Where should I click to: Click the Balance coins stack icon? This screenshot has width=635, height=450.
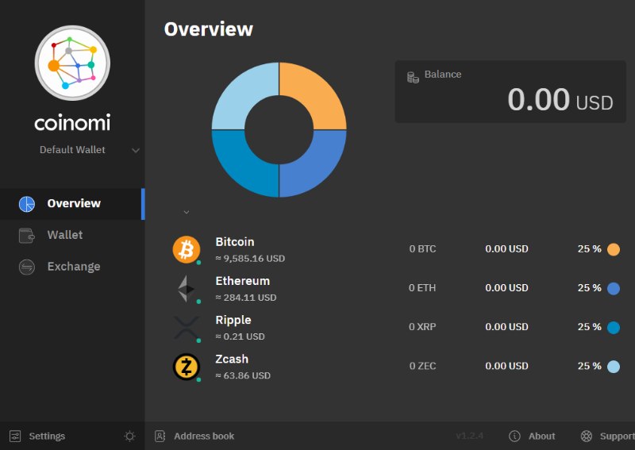pos(413,77)
